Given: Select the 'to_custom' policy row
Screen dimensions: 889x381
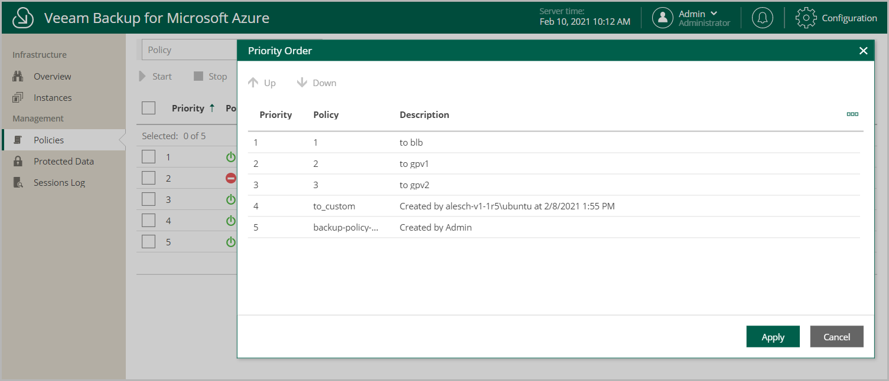Looking at the screenshot, I should click(x=553, y=206).
